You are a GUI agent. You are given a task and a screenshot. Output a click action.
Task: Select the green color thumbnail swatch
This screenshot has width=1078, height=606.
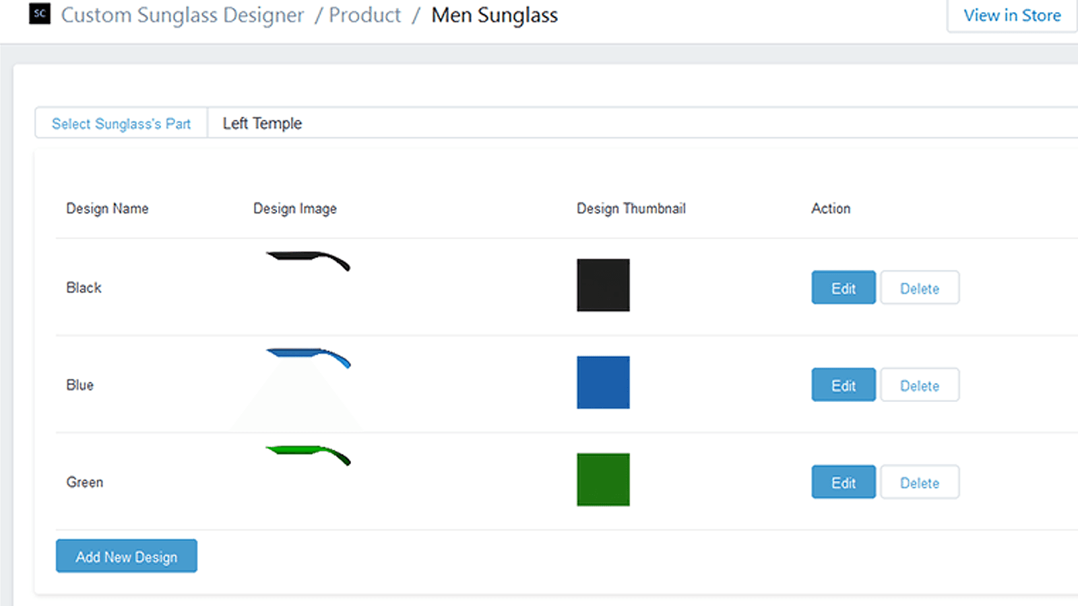click(603, 479)
